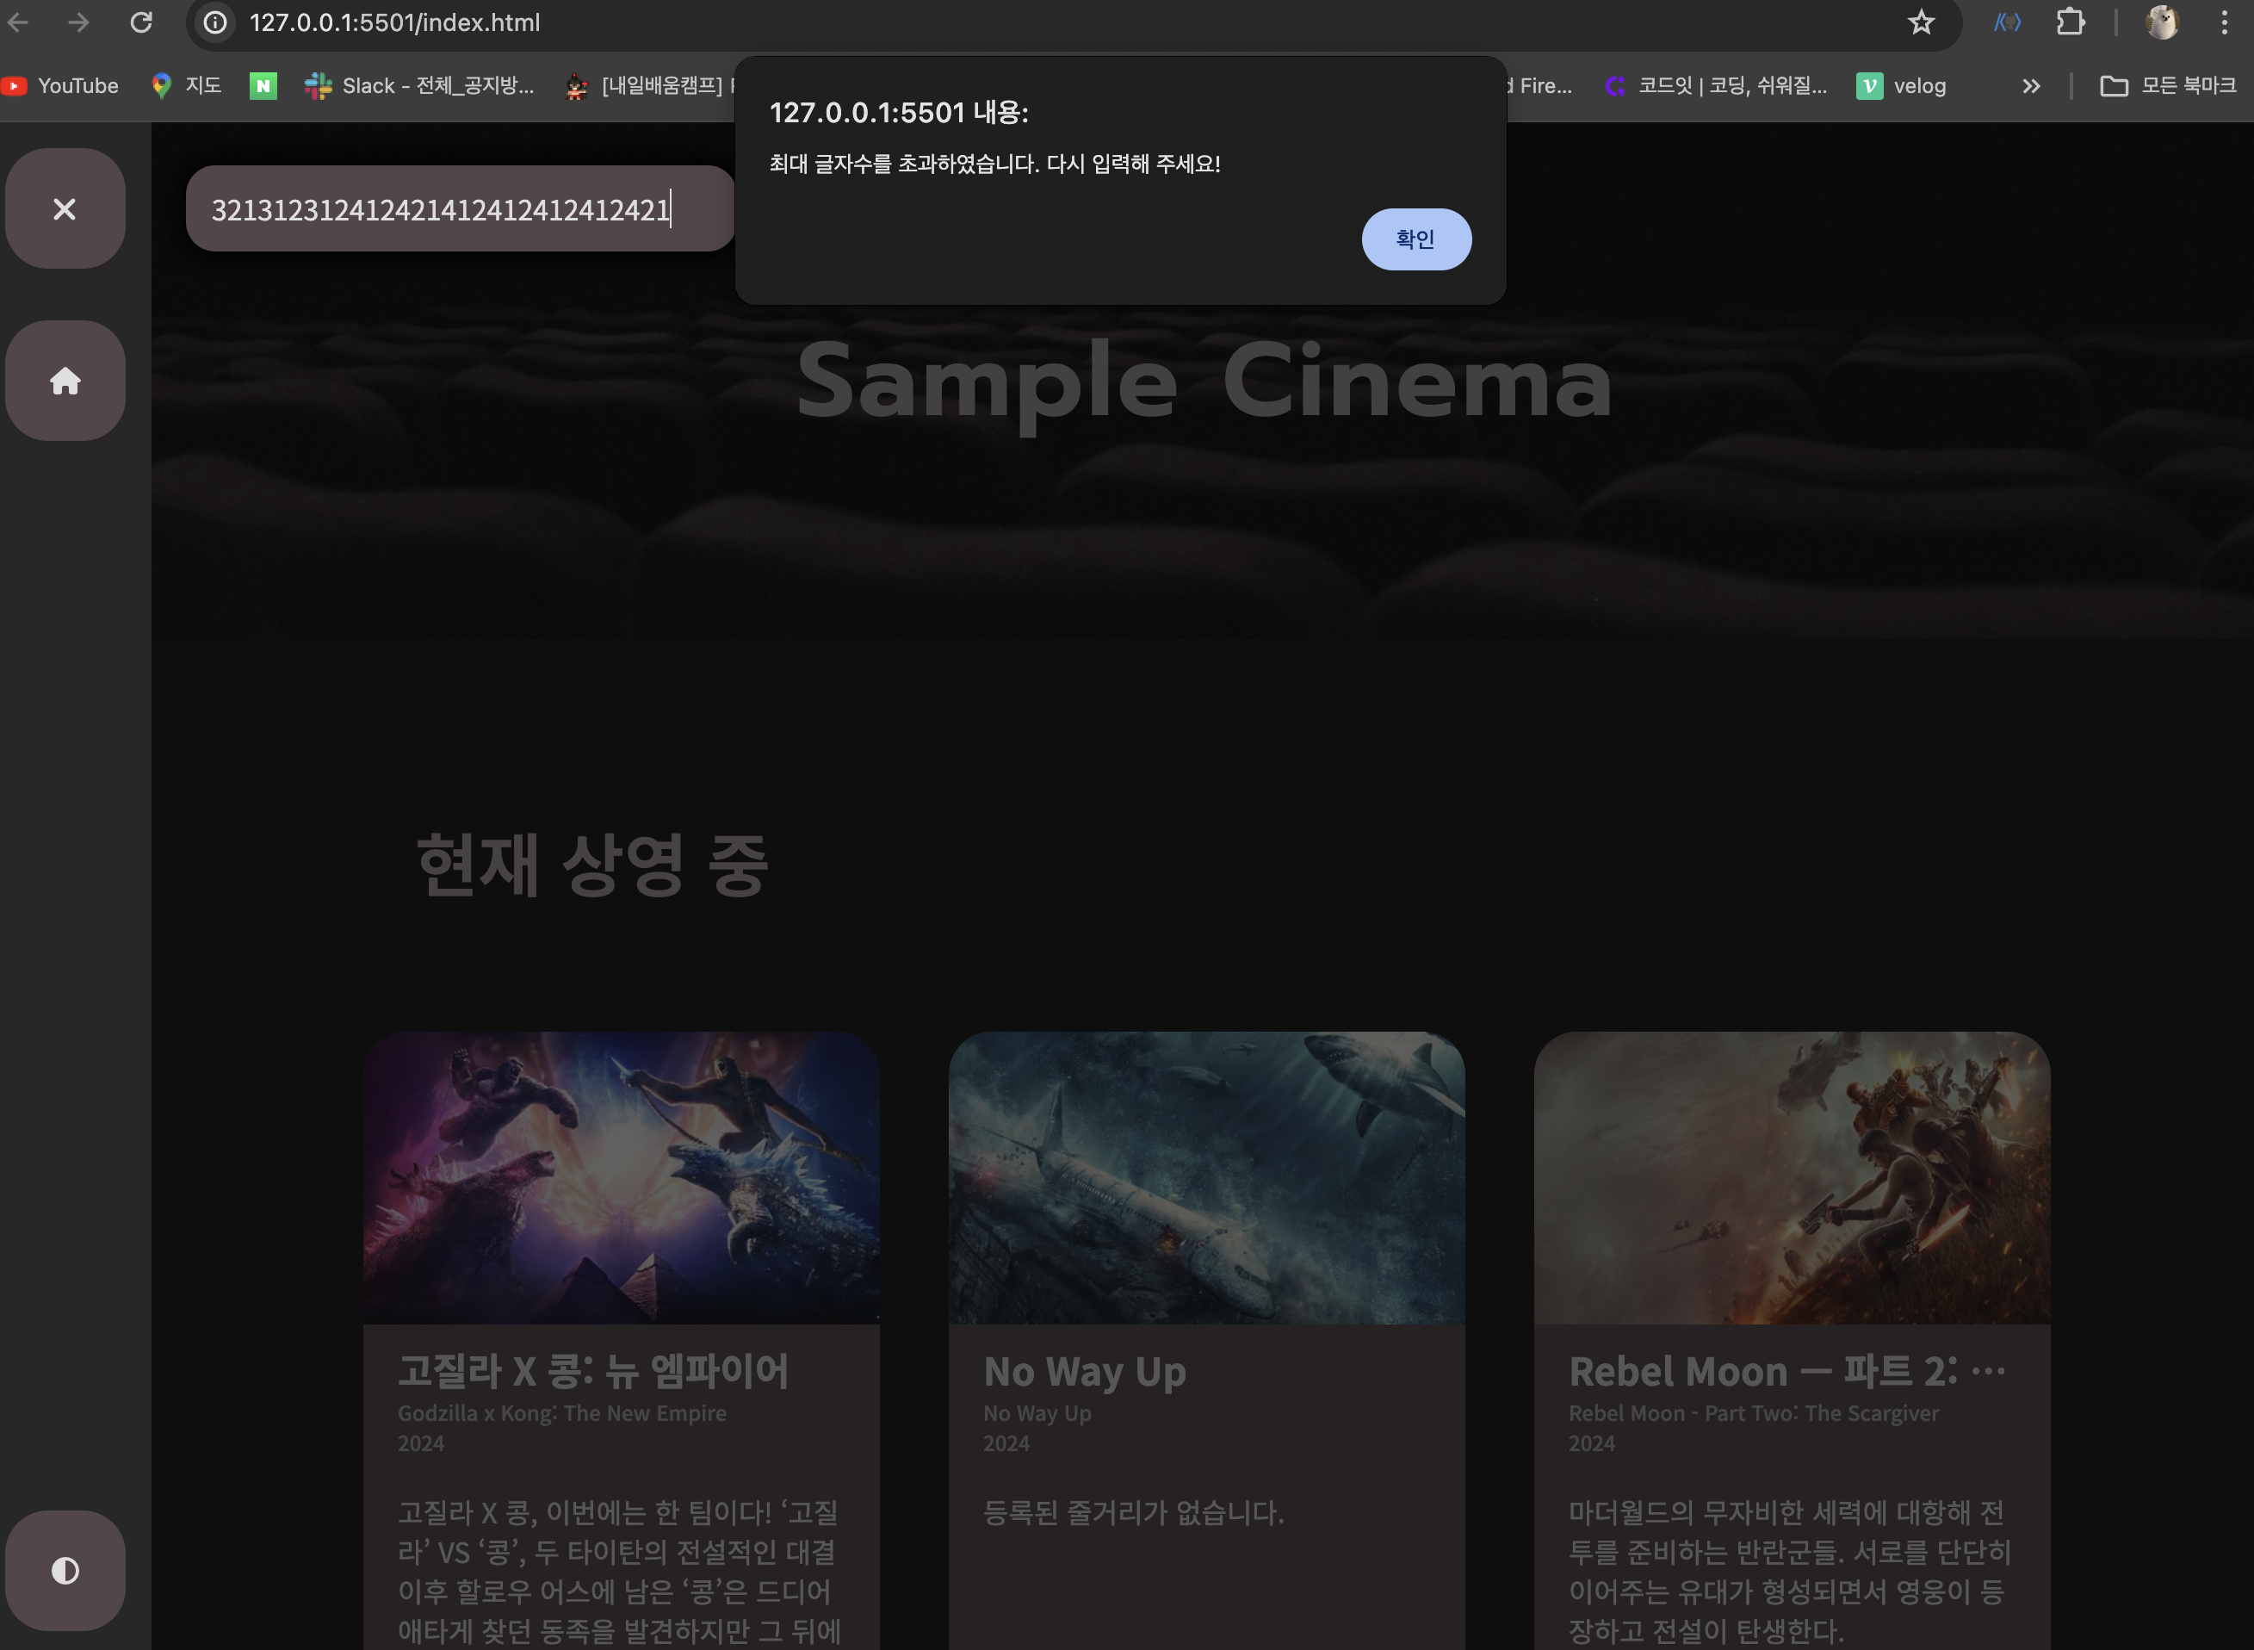Open the 코드잇 bookmark
2254x1650 pixels.
[1717, 86]
